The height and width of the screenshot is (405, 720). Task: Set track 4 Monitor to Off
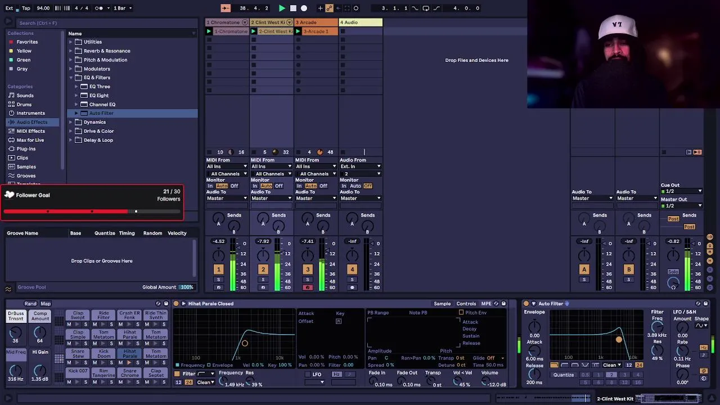(368, 186)
